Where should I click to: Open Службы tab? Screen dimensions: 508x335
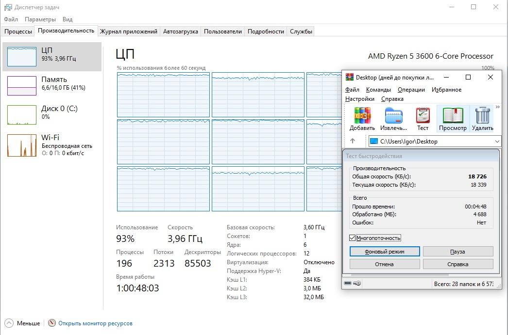[301, 32]
